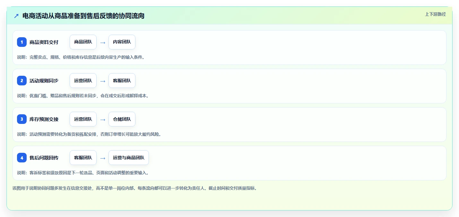
Task: Click the 售后问题回传 step title
Action: pyautogui.click(x=44, y=158)
